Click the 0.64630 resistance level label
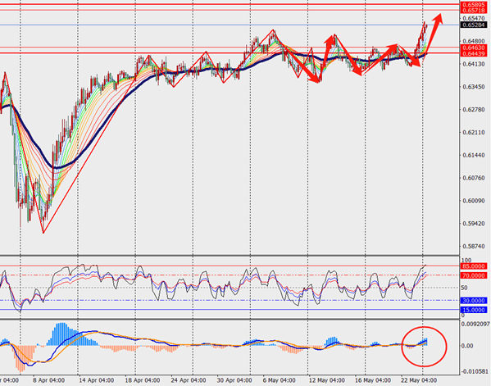This screenshot has width=491, height=386. (x=473, y=48)
